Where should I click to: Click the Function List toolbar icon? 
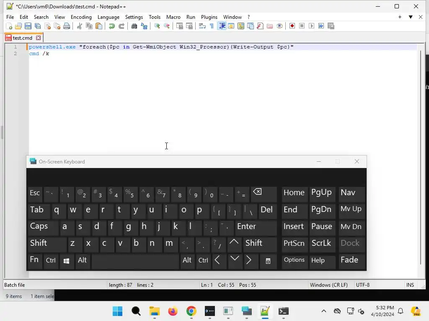(x=260, y=26)
